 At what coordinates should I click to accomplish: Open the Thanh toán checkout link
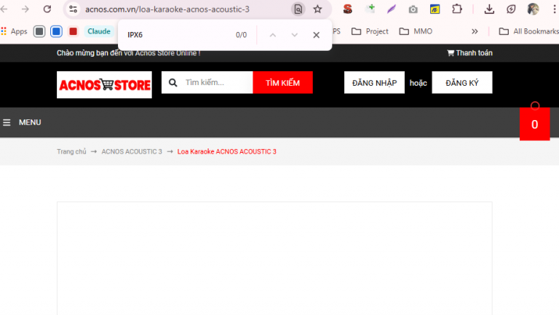click(x=470, y=53)
